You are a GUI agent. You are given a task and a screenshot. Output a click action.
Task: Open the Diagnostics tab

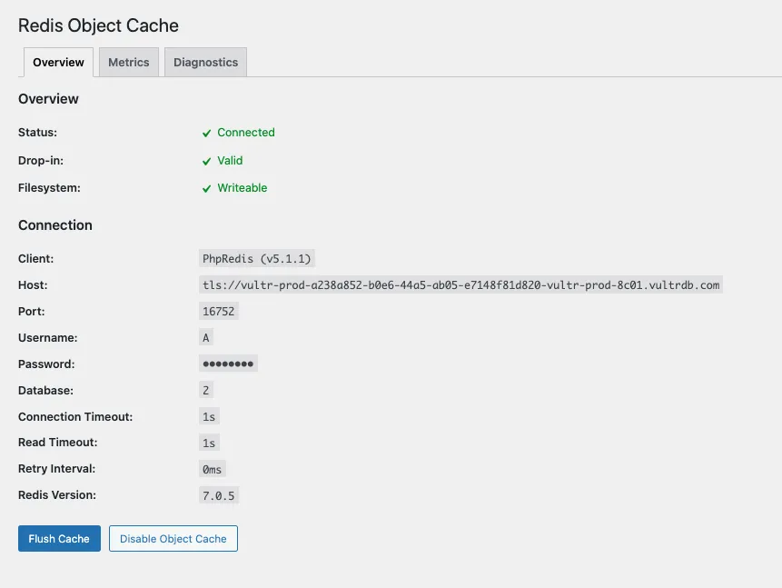[205, 63]
